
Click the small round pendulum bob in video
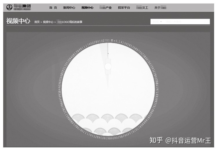108,67
